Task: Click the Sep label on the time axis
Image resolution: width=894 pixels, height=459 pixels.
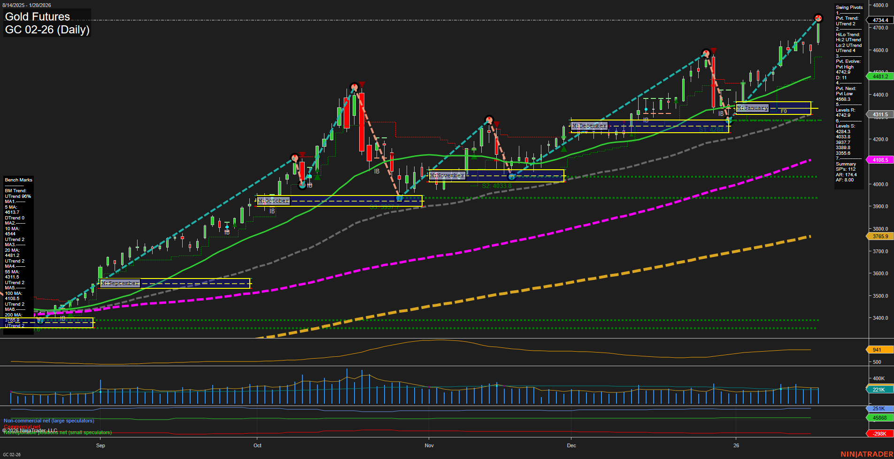Action: tap(100, 445)
